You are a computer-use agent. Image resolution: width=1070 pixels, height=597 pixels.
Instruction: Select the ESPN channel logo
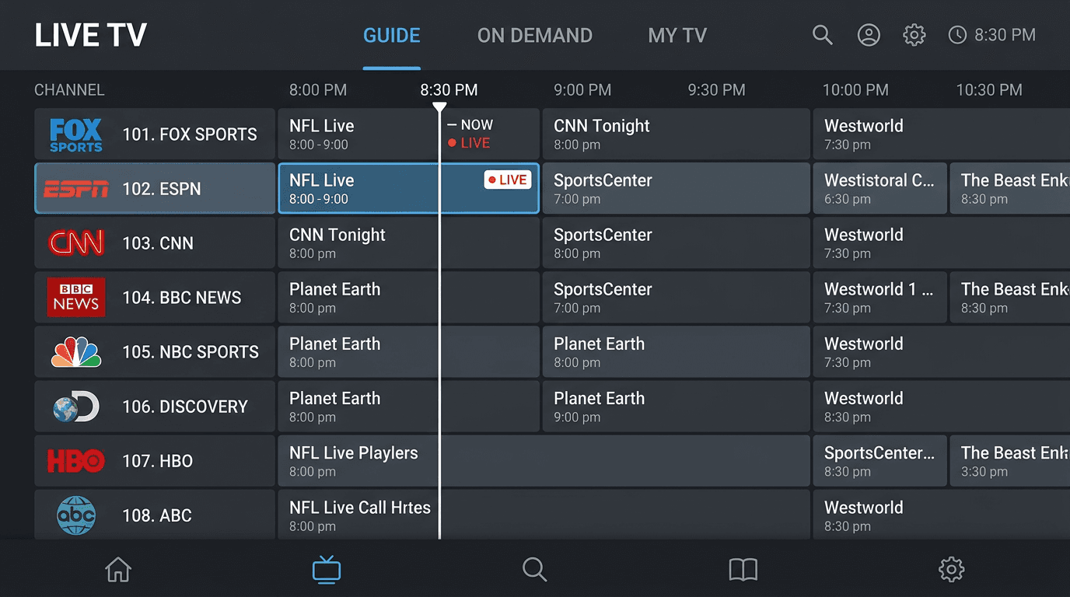[75, 188]
